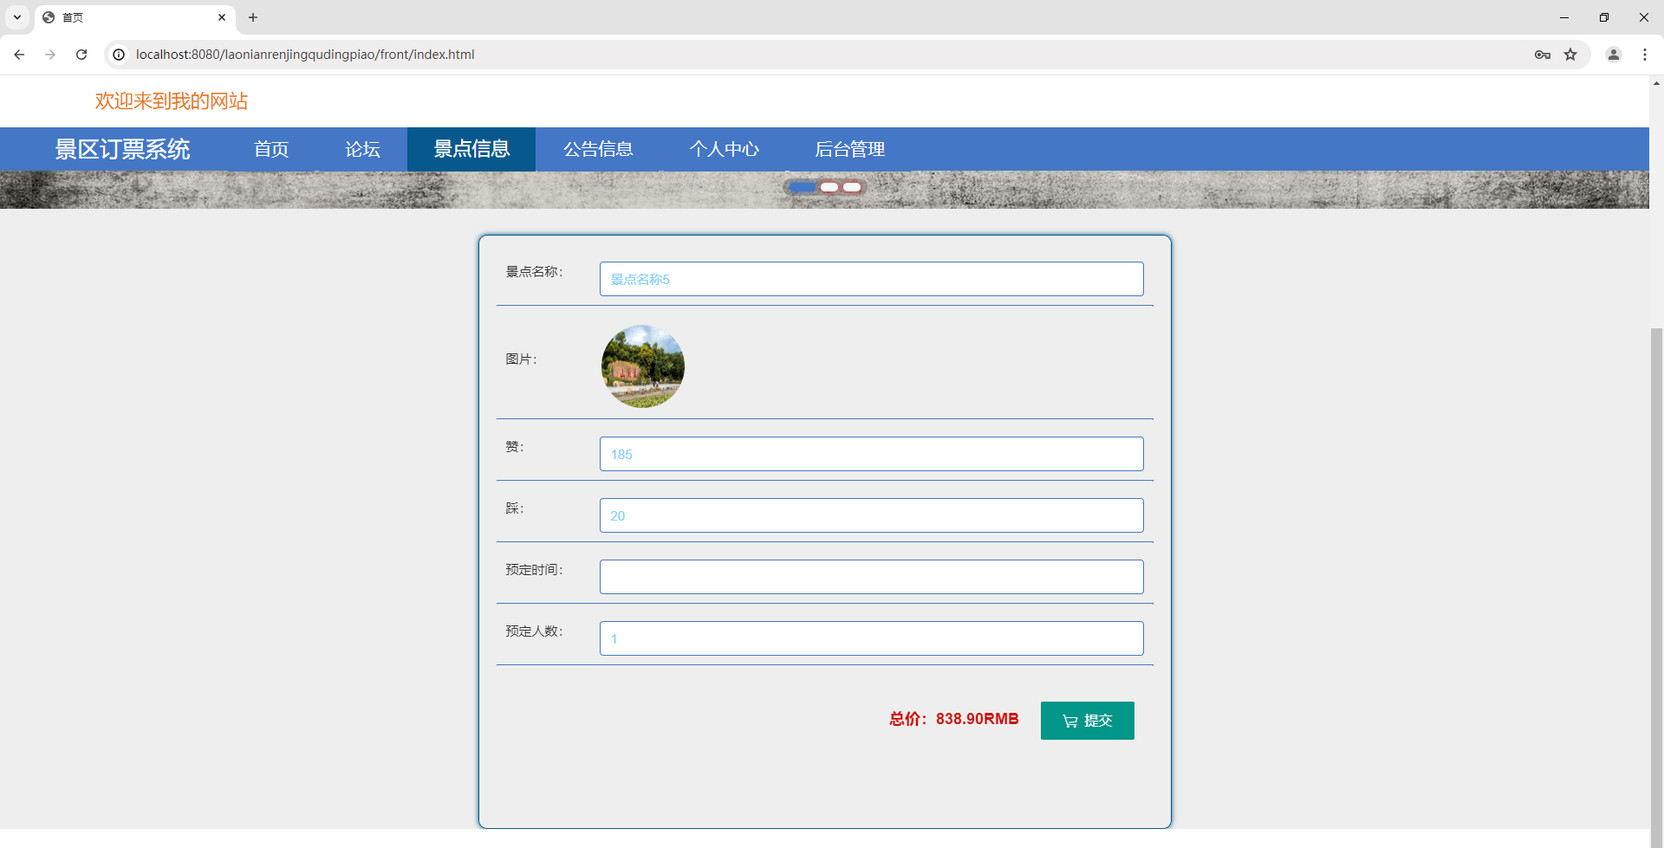Viewport: 1664px width, 848px height.
Task: Click the 赞 field showing 185
Action: pyautogui.click(x=871, y=454)
